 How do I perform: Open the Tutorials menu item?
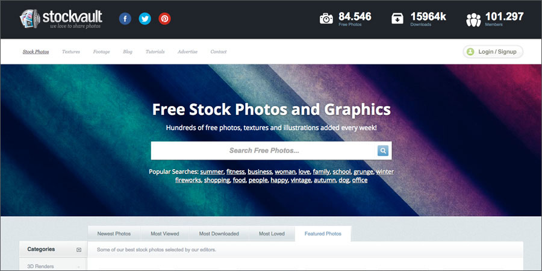coord(155,52)
